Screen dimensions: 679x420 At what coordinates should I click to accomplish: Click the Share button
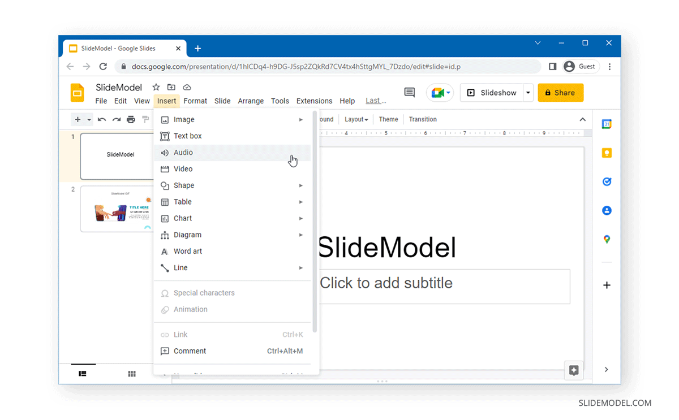pyautogui.click(x=560, y=93)
